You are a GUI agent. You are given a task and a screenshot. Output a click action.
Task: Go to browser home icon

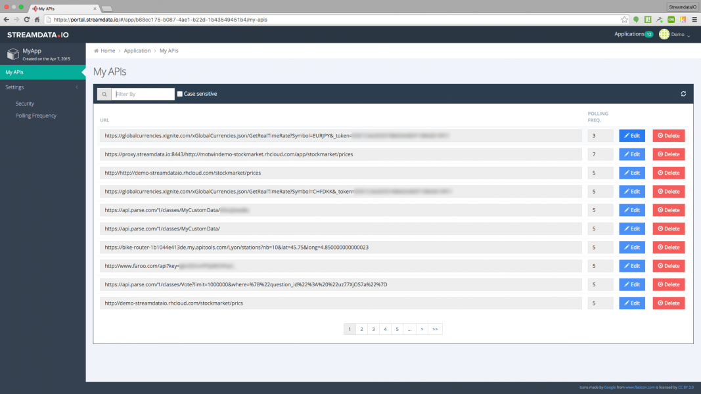[x=37, y=20]
